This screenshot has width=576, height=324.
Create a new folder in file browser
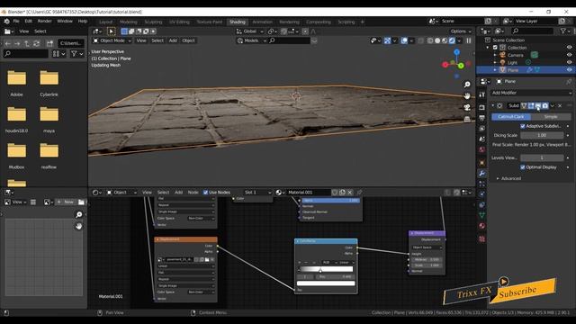(49, 43)
